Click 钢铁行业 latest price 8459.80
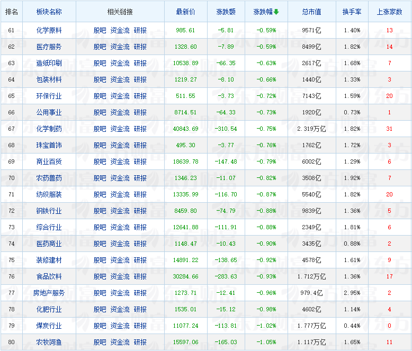The height and width of the screenshot is (351, 412). click(185, 211)
